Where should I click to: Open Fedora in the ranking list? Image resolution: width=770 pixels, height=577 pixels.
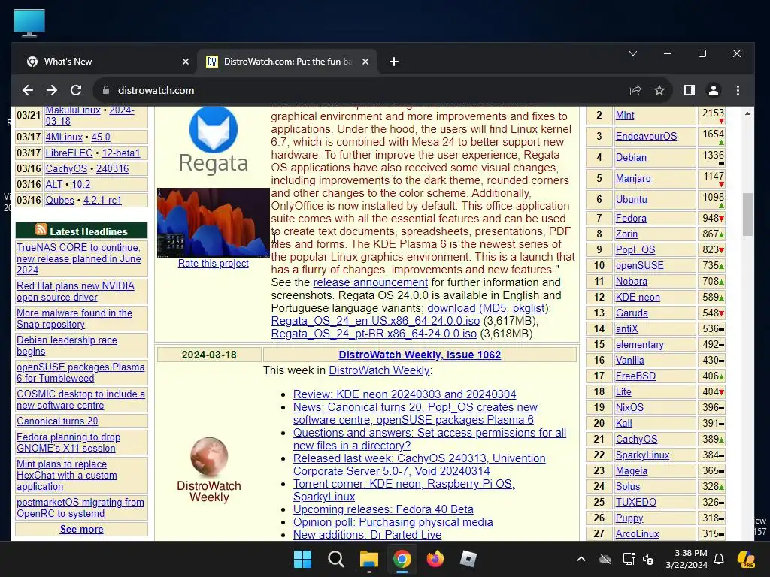pos(631,219)
